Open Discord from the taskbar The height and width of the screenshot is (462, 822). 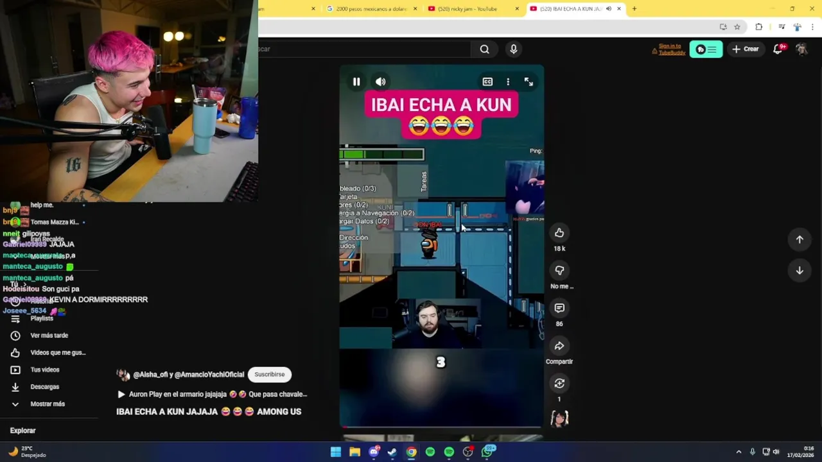(x=374, y=452)
